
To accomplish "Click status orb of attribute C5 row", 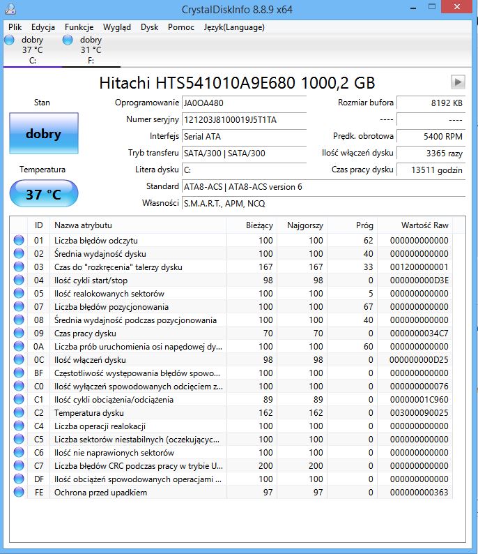I will [x=19, y=439].
